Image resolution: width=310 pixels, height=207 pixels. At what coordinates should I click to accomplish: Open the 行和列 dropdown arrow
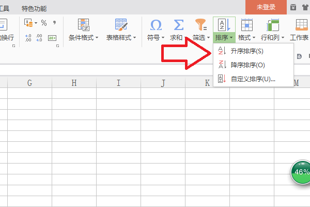(283, 37)
